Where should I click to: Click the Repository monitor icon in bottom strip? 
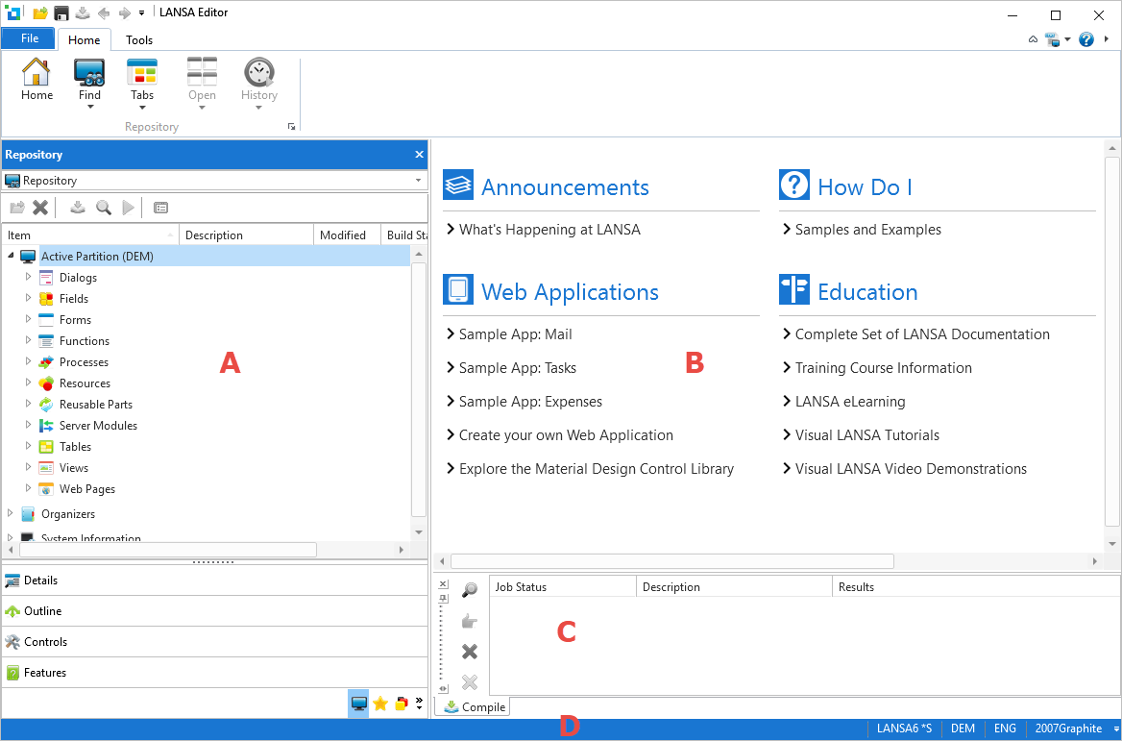359,704
